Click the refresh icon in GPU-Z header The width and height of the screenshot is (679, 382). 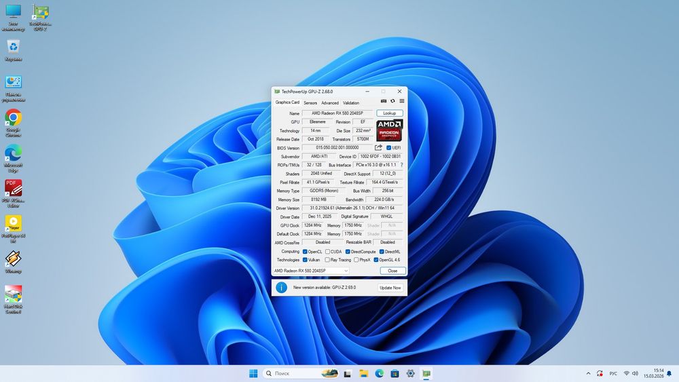[392, 101]
